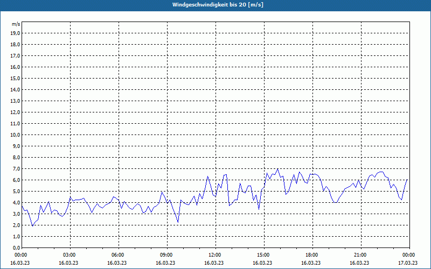Select the '16.03.23' date under 21:00
Image resolution: width=431 pixels, height=269 pixels.
[x=359, y=263]
